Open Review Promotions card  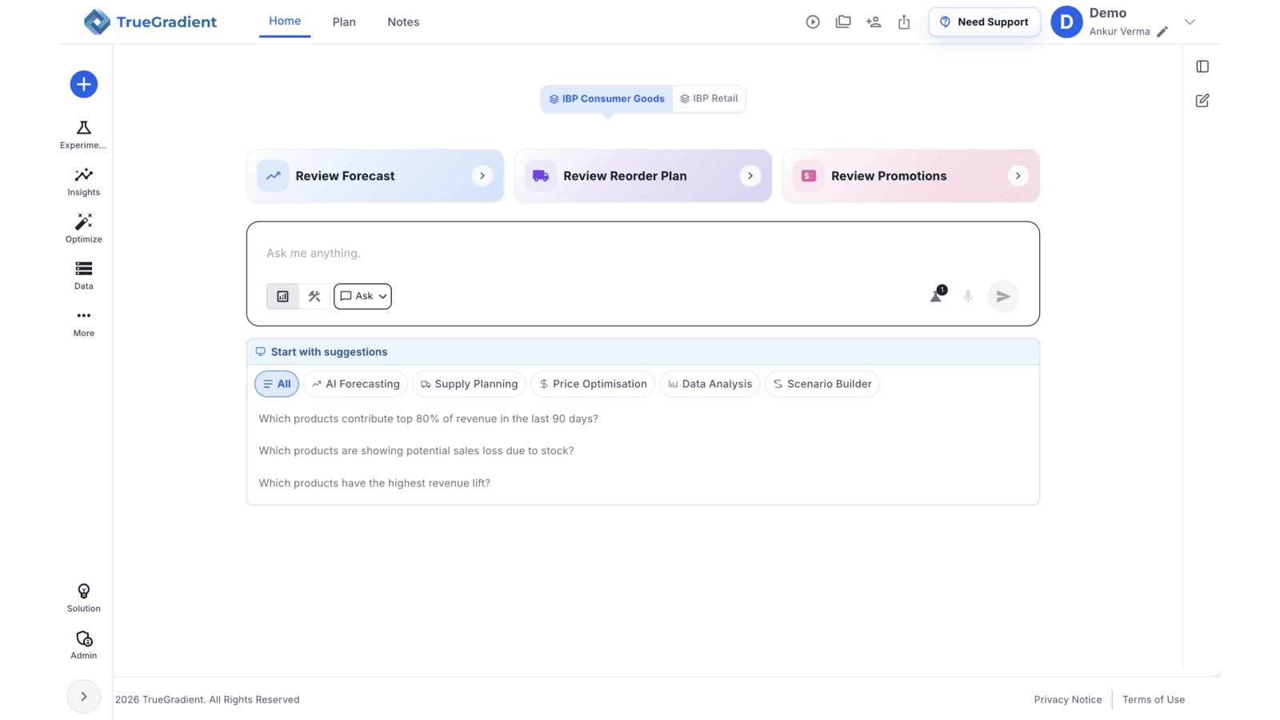(911, 176)
